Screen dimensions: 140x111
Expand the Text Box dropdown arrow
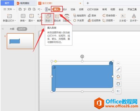pos(127,21)
